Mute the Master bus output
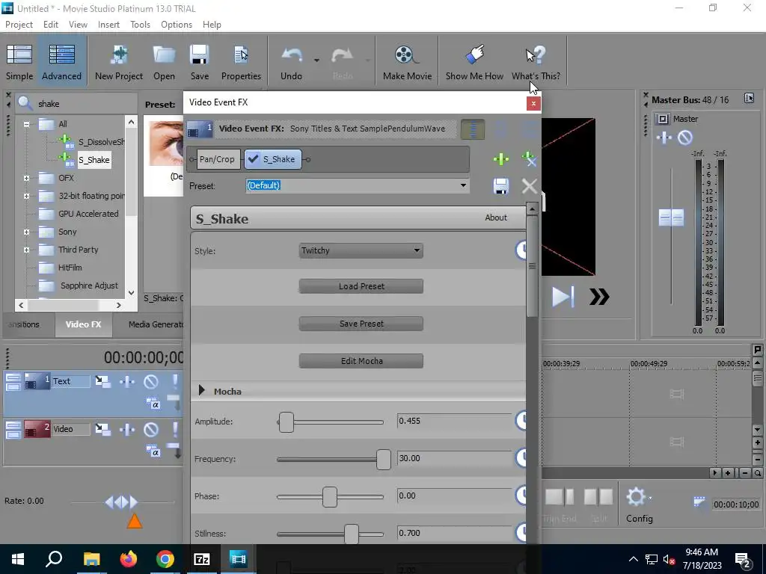766x574 pixels. (685, 138)
